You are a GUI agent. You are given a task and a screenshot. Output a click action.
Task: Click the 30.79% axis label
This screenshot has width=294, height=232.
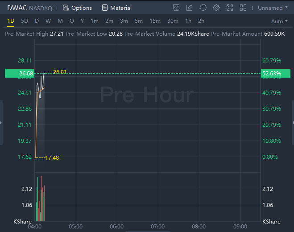pyautogui.click(x=272, y=109)
